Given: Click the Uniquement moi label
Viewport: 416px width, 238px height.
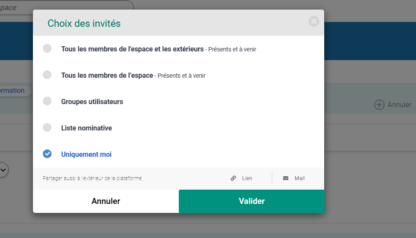Looking at the screenshot, I should [86, 154].
